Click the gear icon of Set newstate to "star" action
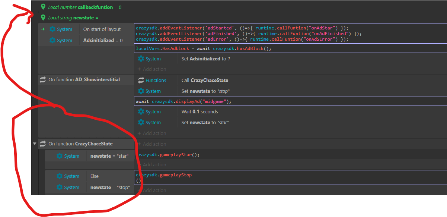This screenshot has width=447, height=217. tap(141, 122)
